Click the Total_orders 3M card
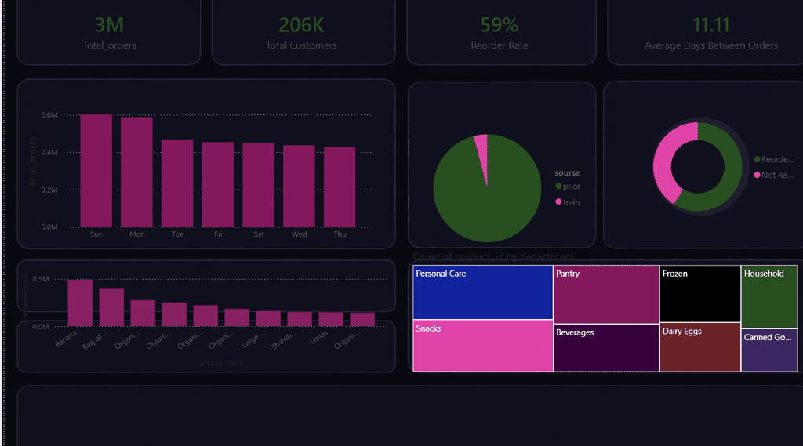The height and width of the screenshot is (446, 803). tap(109, 32)
